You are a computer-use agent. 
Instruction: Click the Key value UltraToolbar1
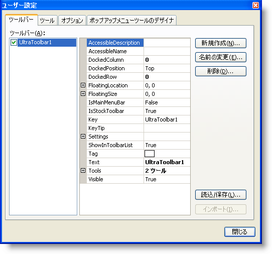[x=167, y=119]
